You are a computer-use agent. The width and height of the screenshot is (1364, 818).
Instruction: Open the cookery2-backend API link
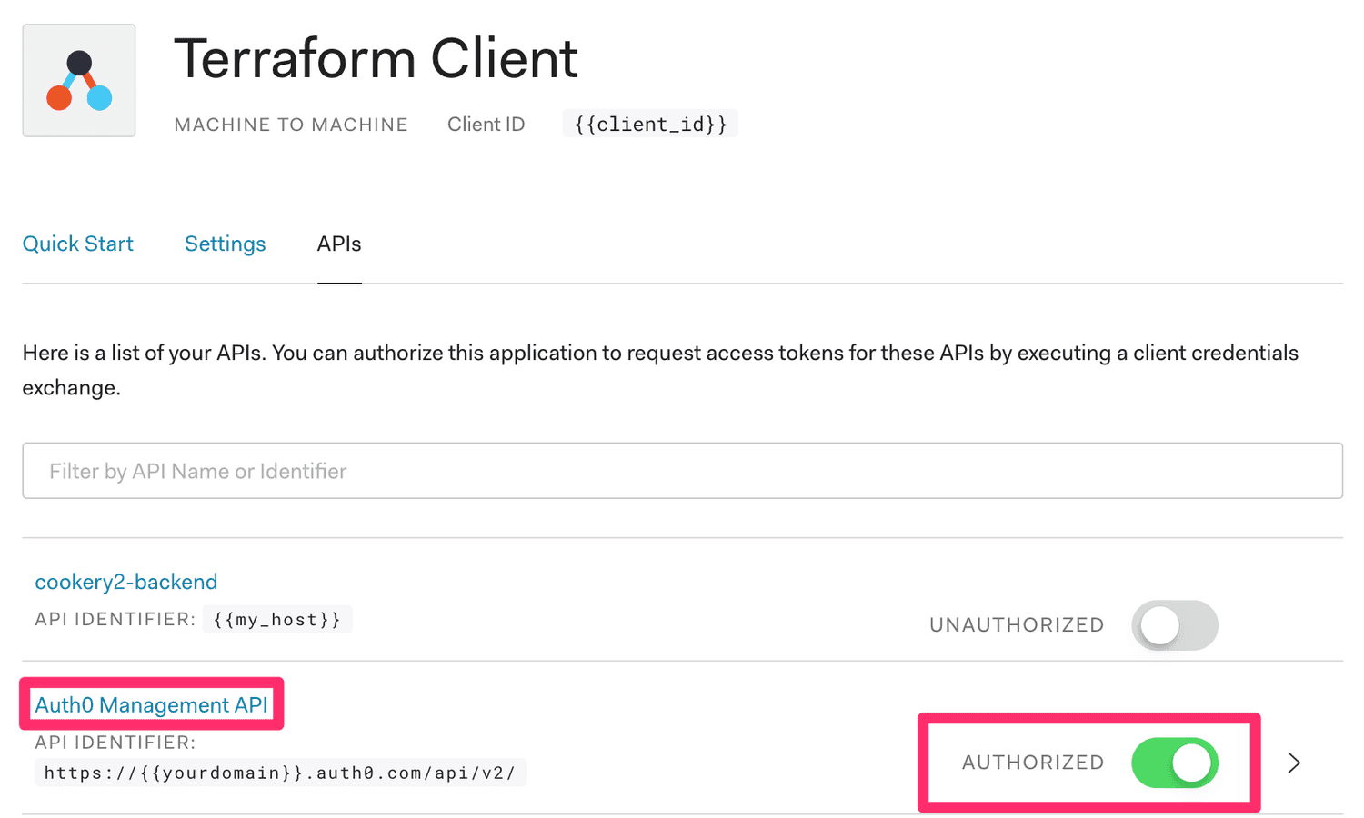click(x=126, y=582)
